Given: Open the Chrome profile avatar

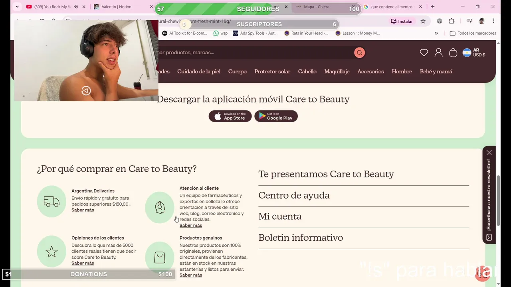Looking at the screenshot, I should pos(481,21).
